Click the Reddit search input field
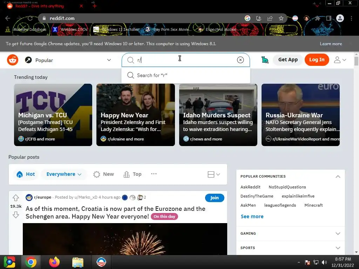This screenshot has height=269, width=359. [x=186, y=60]
